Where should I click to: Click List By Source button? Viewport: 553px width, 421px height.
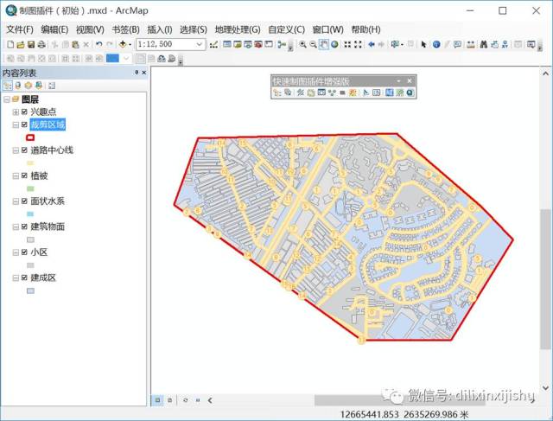[18, 86]
